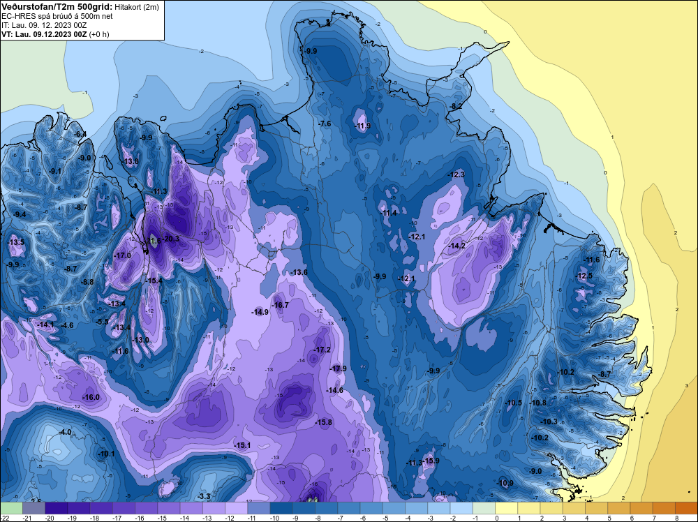This screenshot has width=698, height=522.
Task: Click the -10.9 temperature value
Action: (505, 483)
